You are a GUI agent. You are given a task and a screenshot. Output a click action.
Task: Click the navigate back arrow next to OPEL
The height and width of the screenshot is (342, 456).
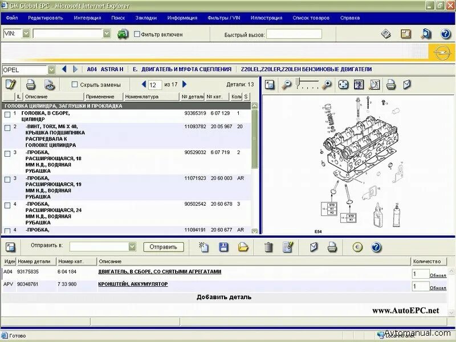(64, 69)
